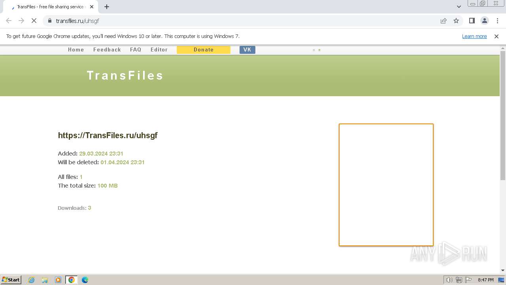Go forward with the browser arrow
The height and width of the screenshot is (285, 506).
(21, 21)
